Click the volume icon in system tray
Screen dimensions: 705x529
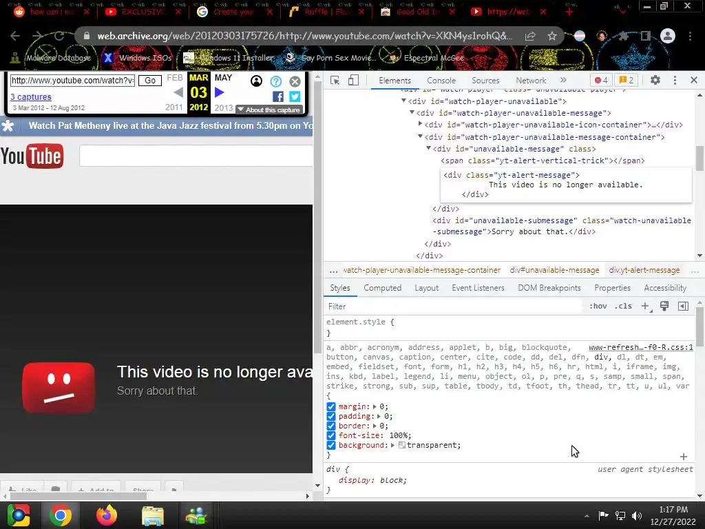coord(637,515)
